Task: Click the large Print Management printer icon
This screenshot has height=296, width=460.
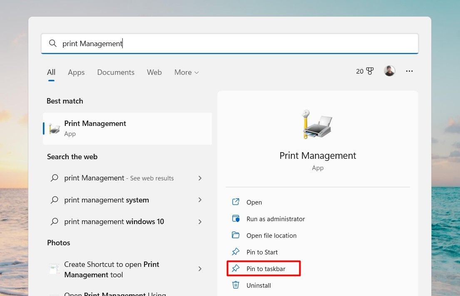Action: [318, 124]
